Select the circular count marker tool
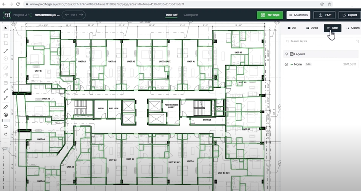Image resolution: width=361 pixels, height=191 pixels. [6, 58]
